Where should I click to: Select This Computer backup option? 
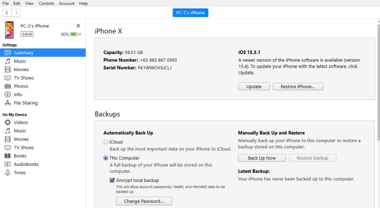pos(105,158)
